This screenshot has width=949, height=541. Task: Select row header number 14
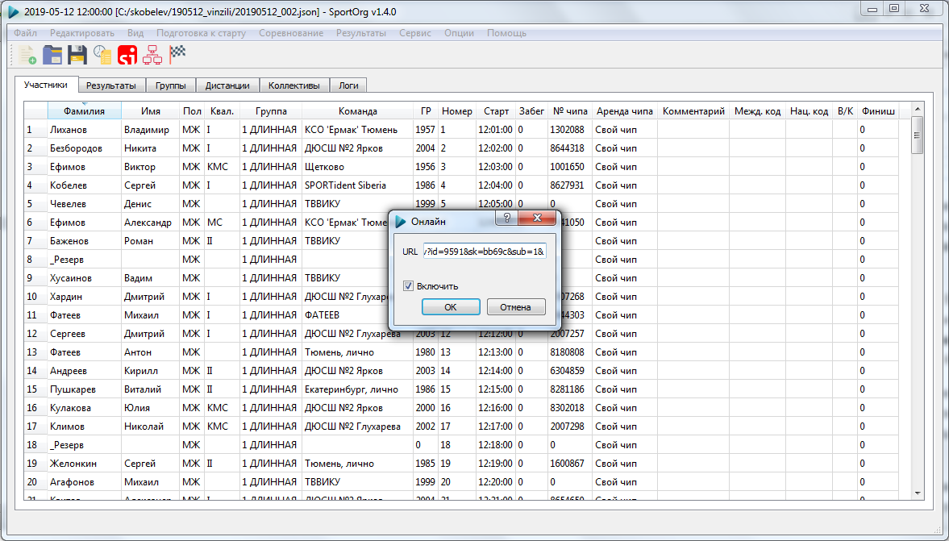(x=35, y=371)
